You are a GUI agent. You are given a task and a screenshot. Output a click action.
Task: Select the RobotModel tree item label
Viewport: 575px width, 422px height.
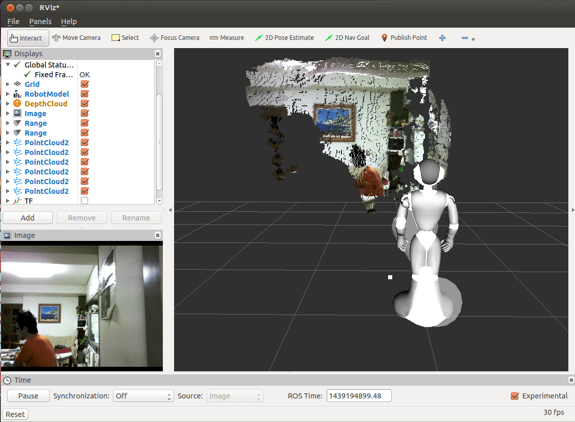47,94
